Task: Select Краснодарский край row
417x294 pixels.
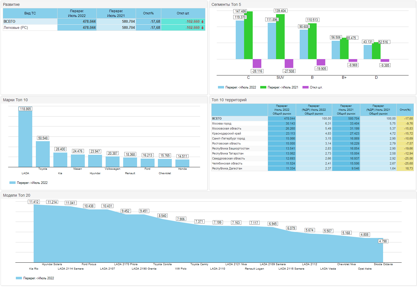Action: pyautogui.click(x=313, y=133)
